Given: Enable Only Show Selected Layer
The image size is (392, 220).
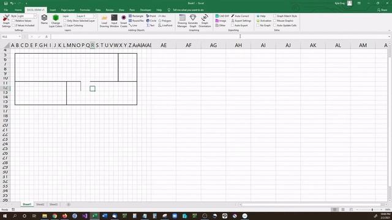Looking at the screenshot, I should [x=65, y=21].
